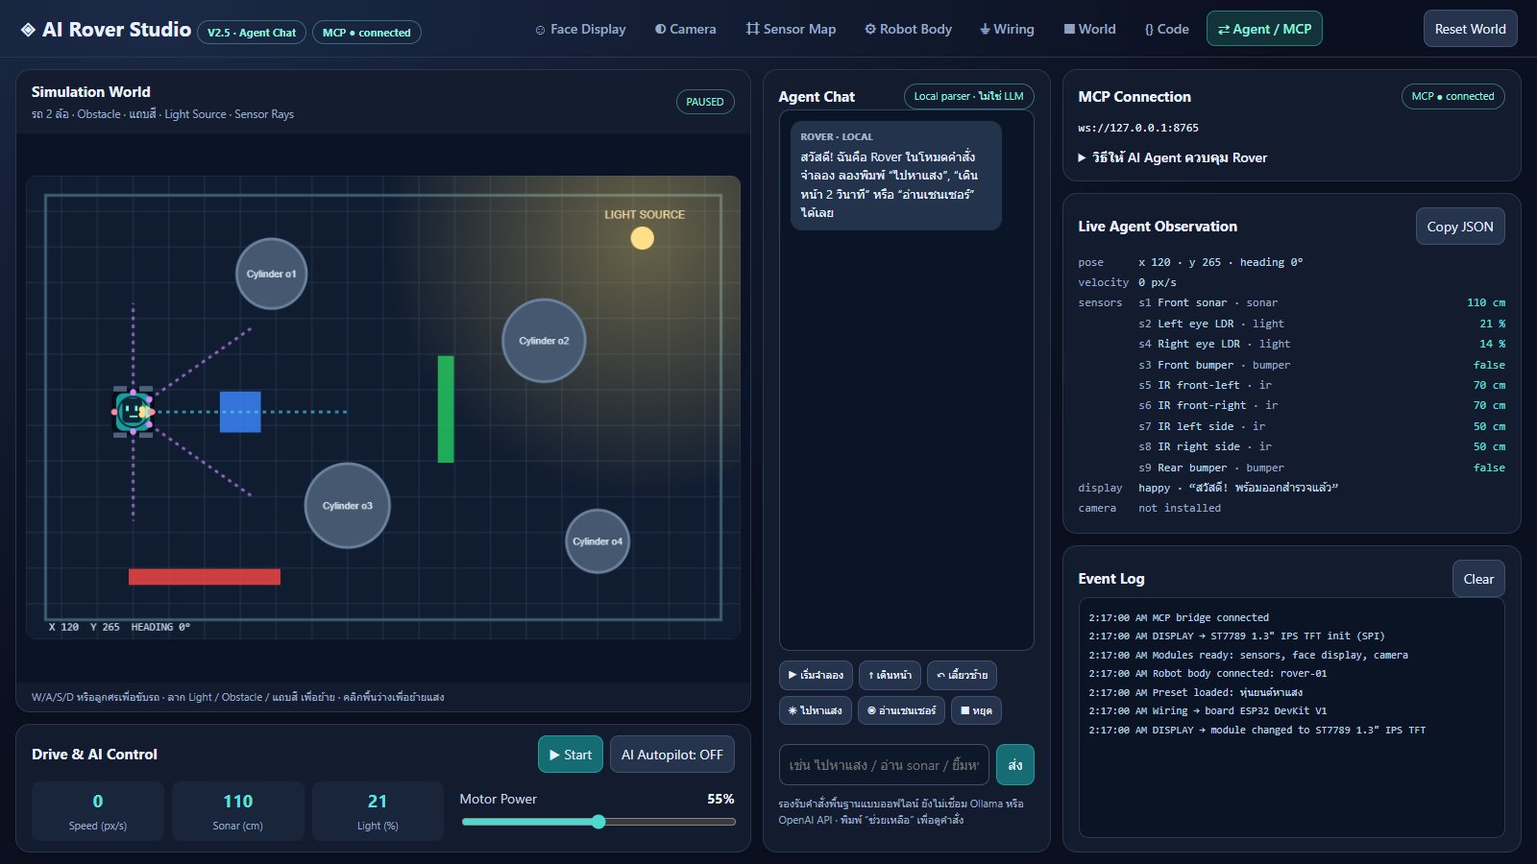This screenshot has width=1537, height=864.
Task: Click the หยุด stop quick command
Action: pyautogui.click(x=976, y=710)
